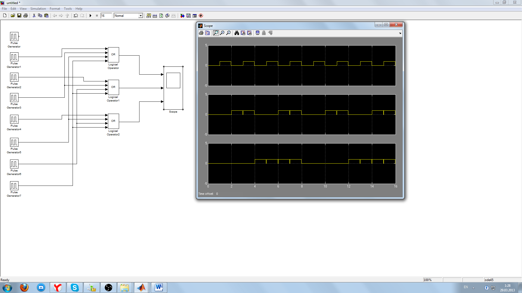Start the simulation

[x=91, y=15]
